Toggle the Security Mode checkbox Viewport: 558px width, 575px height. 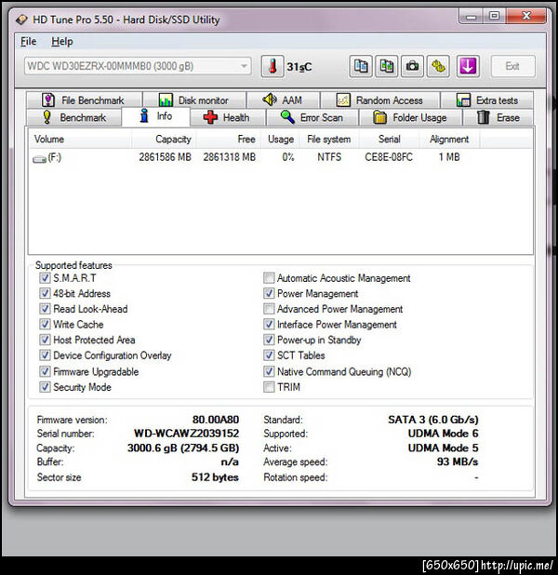(x=45, y=387)
